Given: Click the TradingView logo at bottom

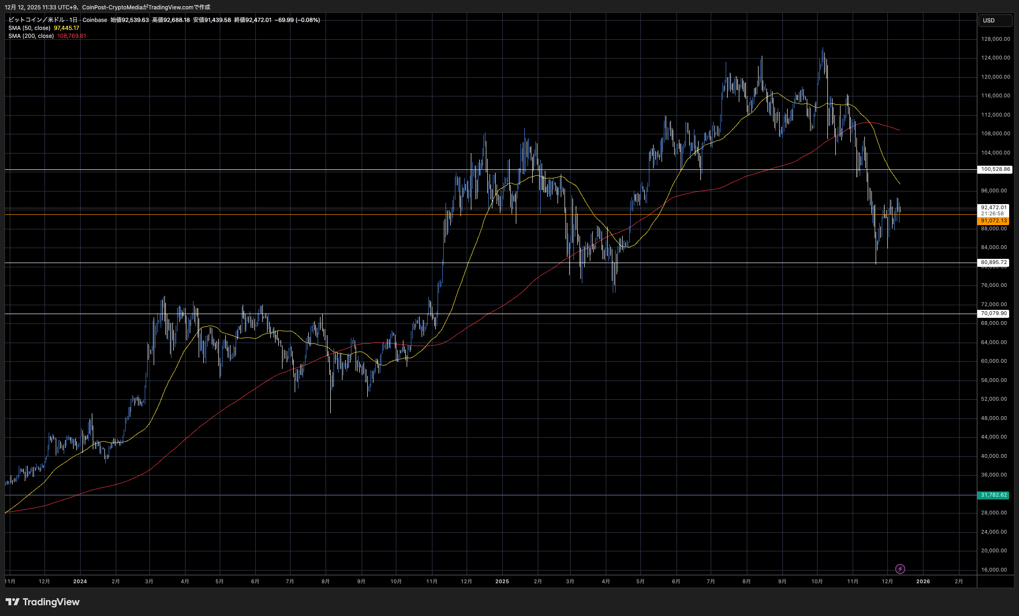Looking at the screenshot, I should pos(43,602).
